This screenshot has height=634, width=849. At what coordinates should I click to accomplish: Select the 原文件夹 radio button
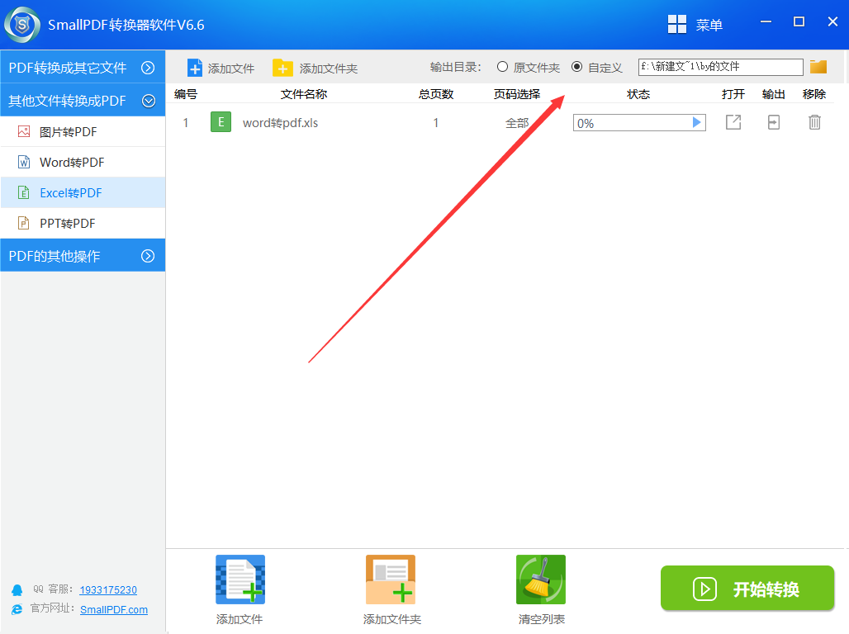coord(502,67)
